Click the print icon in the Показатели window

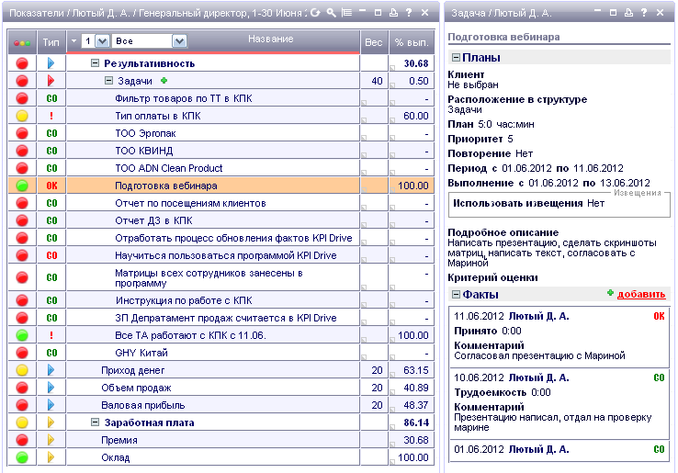(393, 13)
